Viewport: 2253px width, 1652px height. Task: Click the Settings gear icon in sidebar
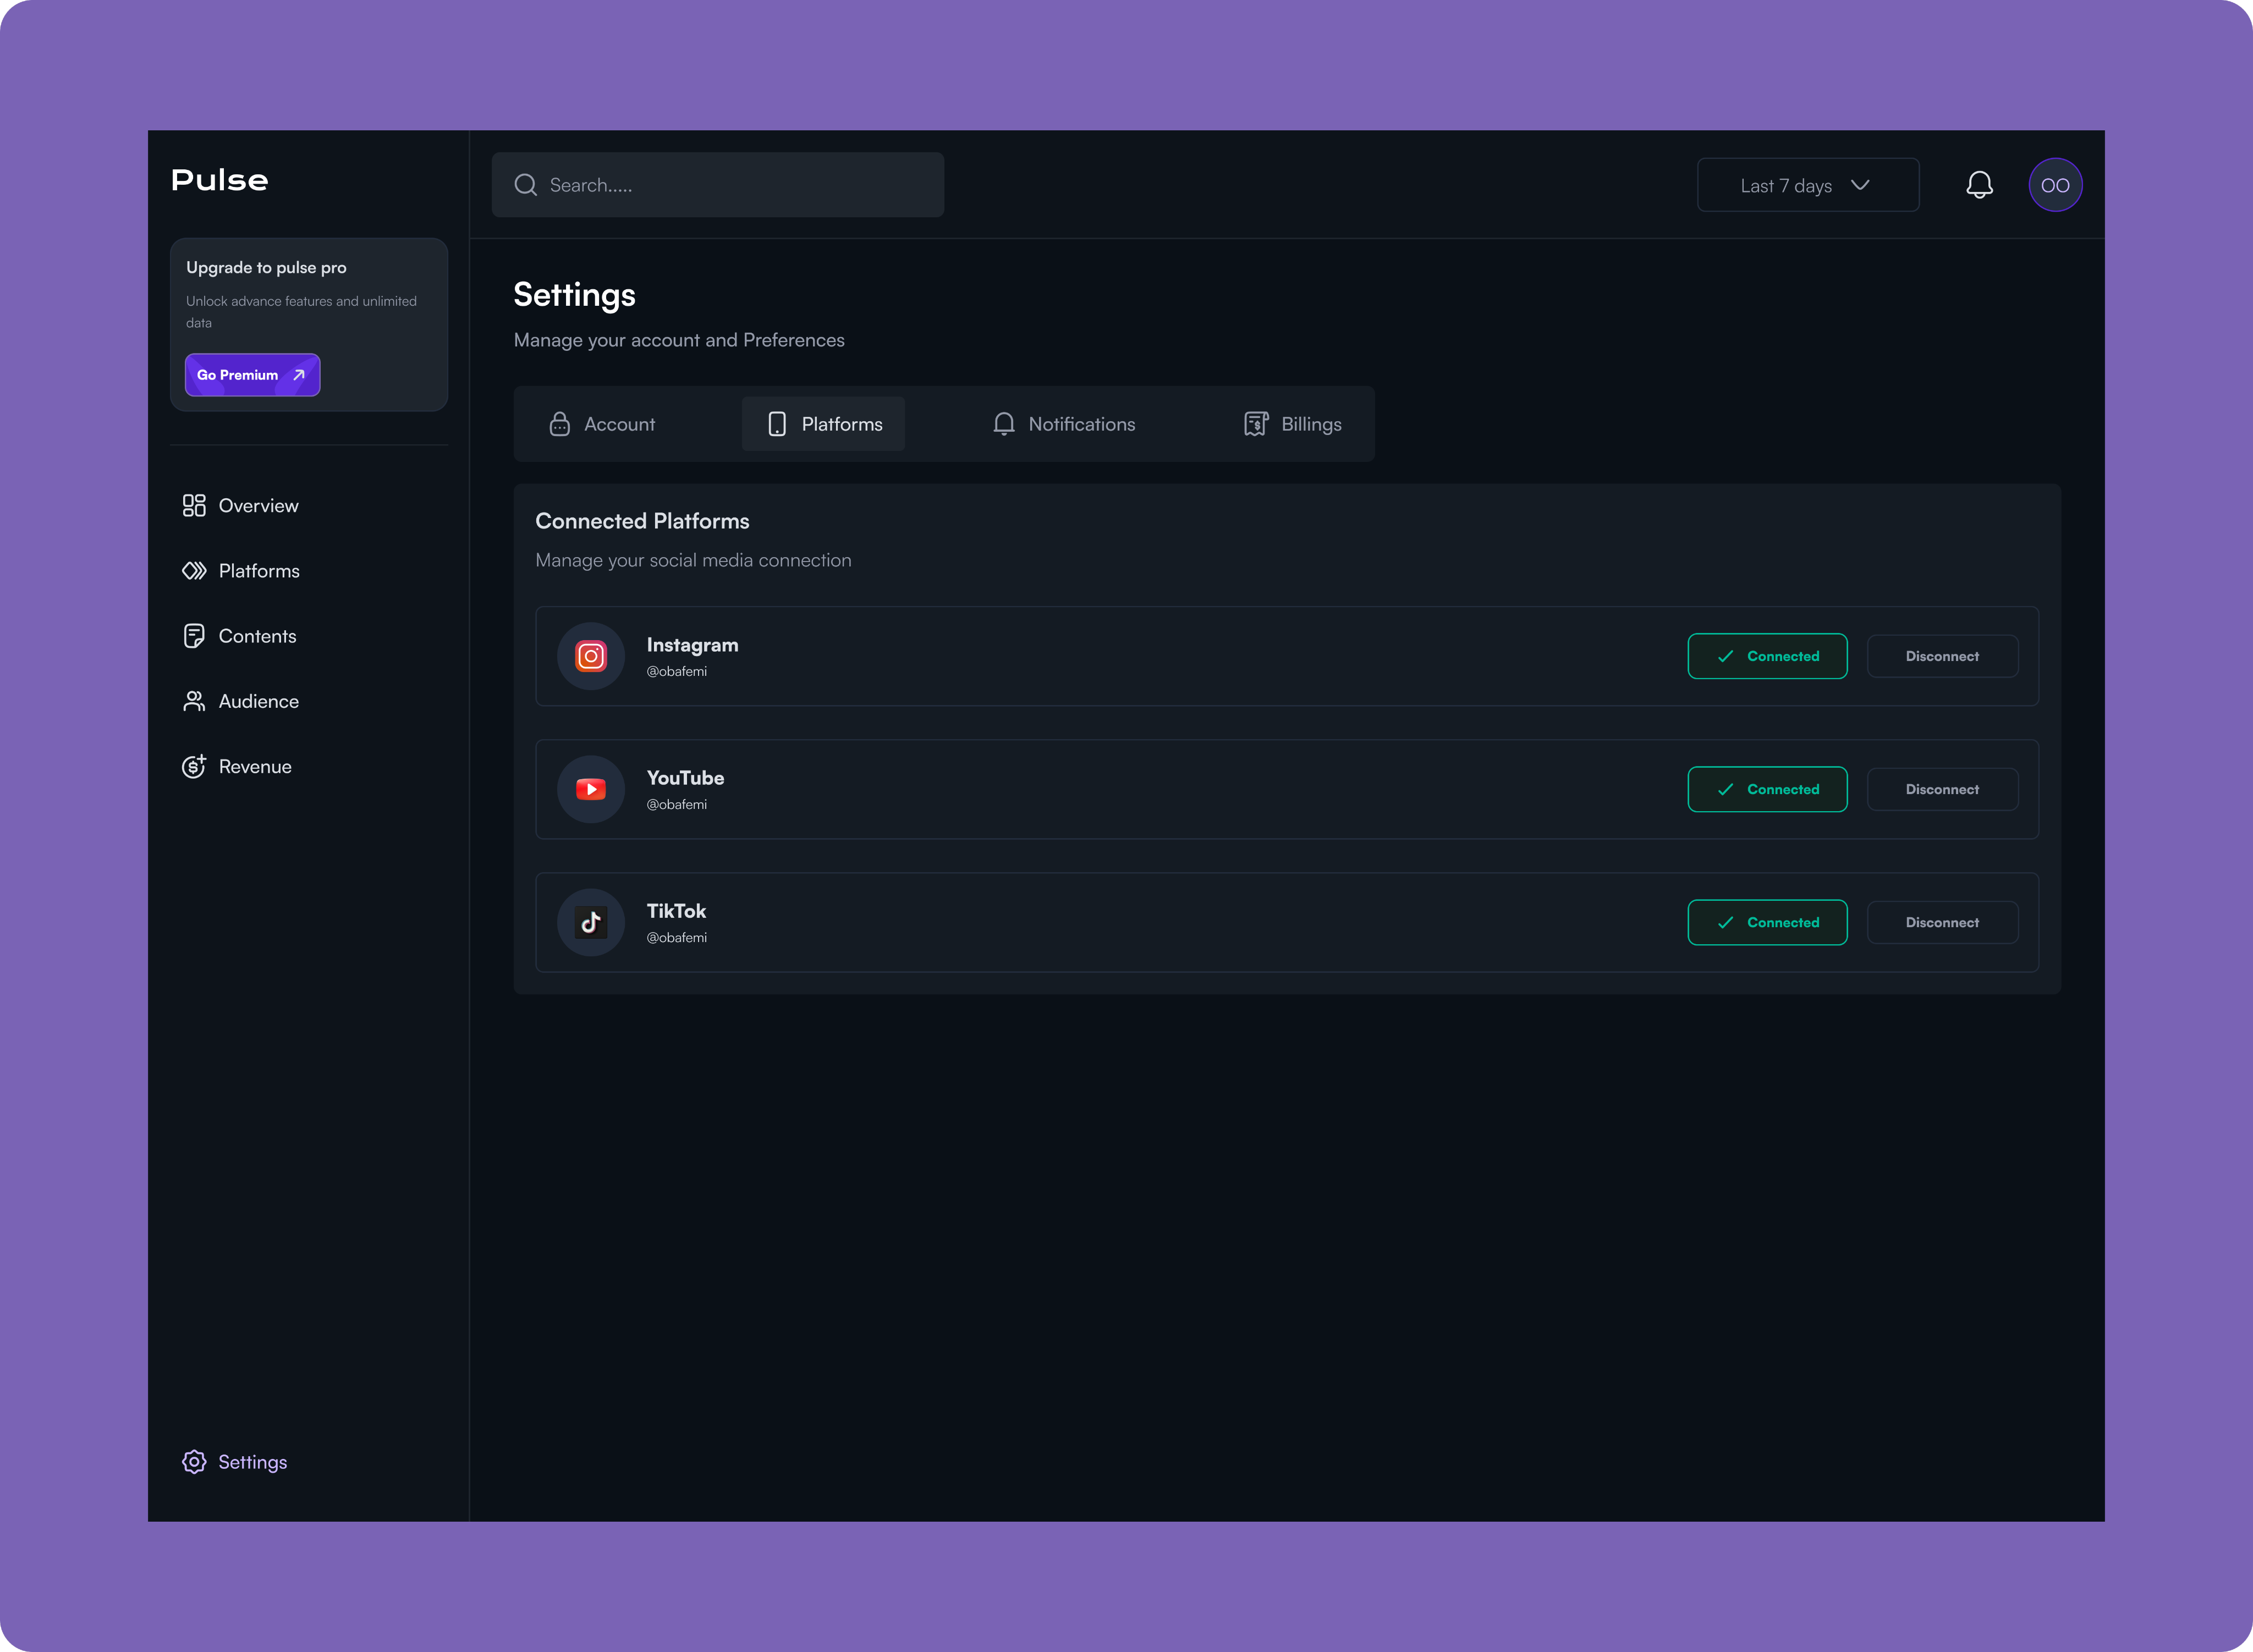pyautogui.click(x=194, y=1462)
